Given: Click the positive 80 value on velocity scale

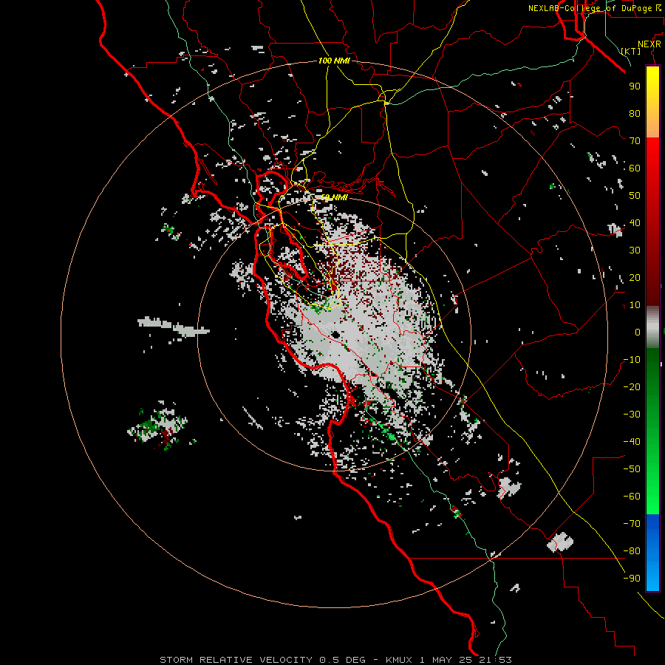Looking at the screenshot, I should 635,114.
